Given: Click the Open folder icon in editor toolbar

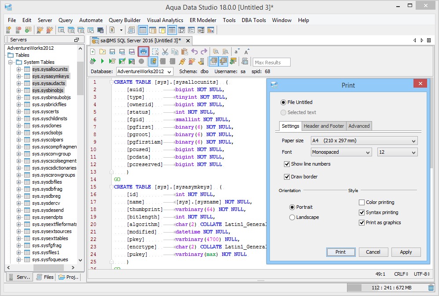Looking at the screenshot, I should click(103, 52).
